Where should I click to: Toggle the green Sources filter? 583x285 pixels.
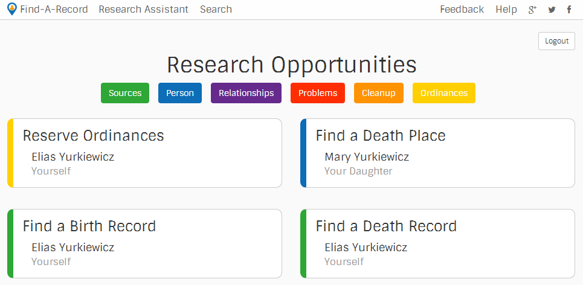[125, 93]
